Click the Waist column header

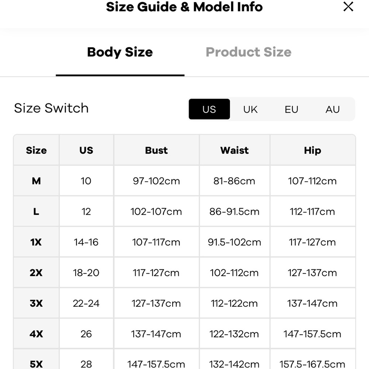tap(234, 150)
